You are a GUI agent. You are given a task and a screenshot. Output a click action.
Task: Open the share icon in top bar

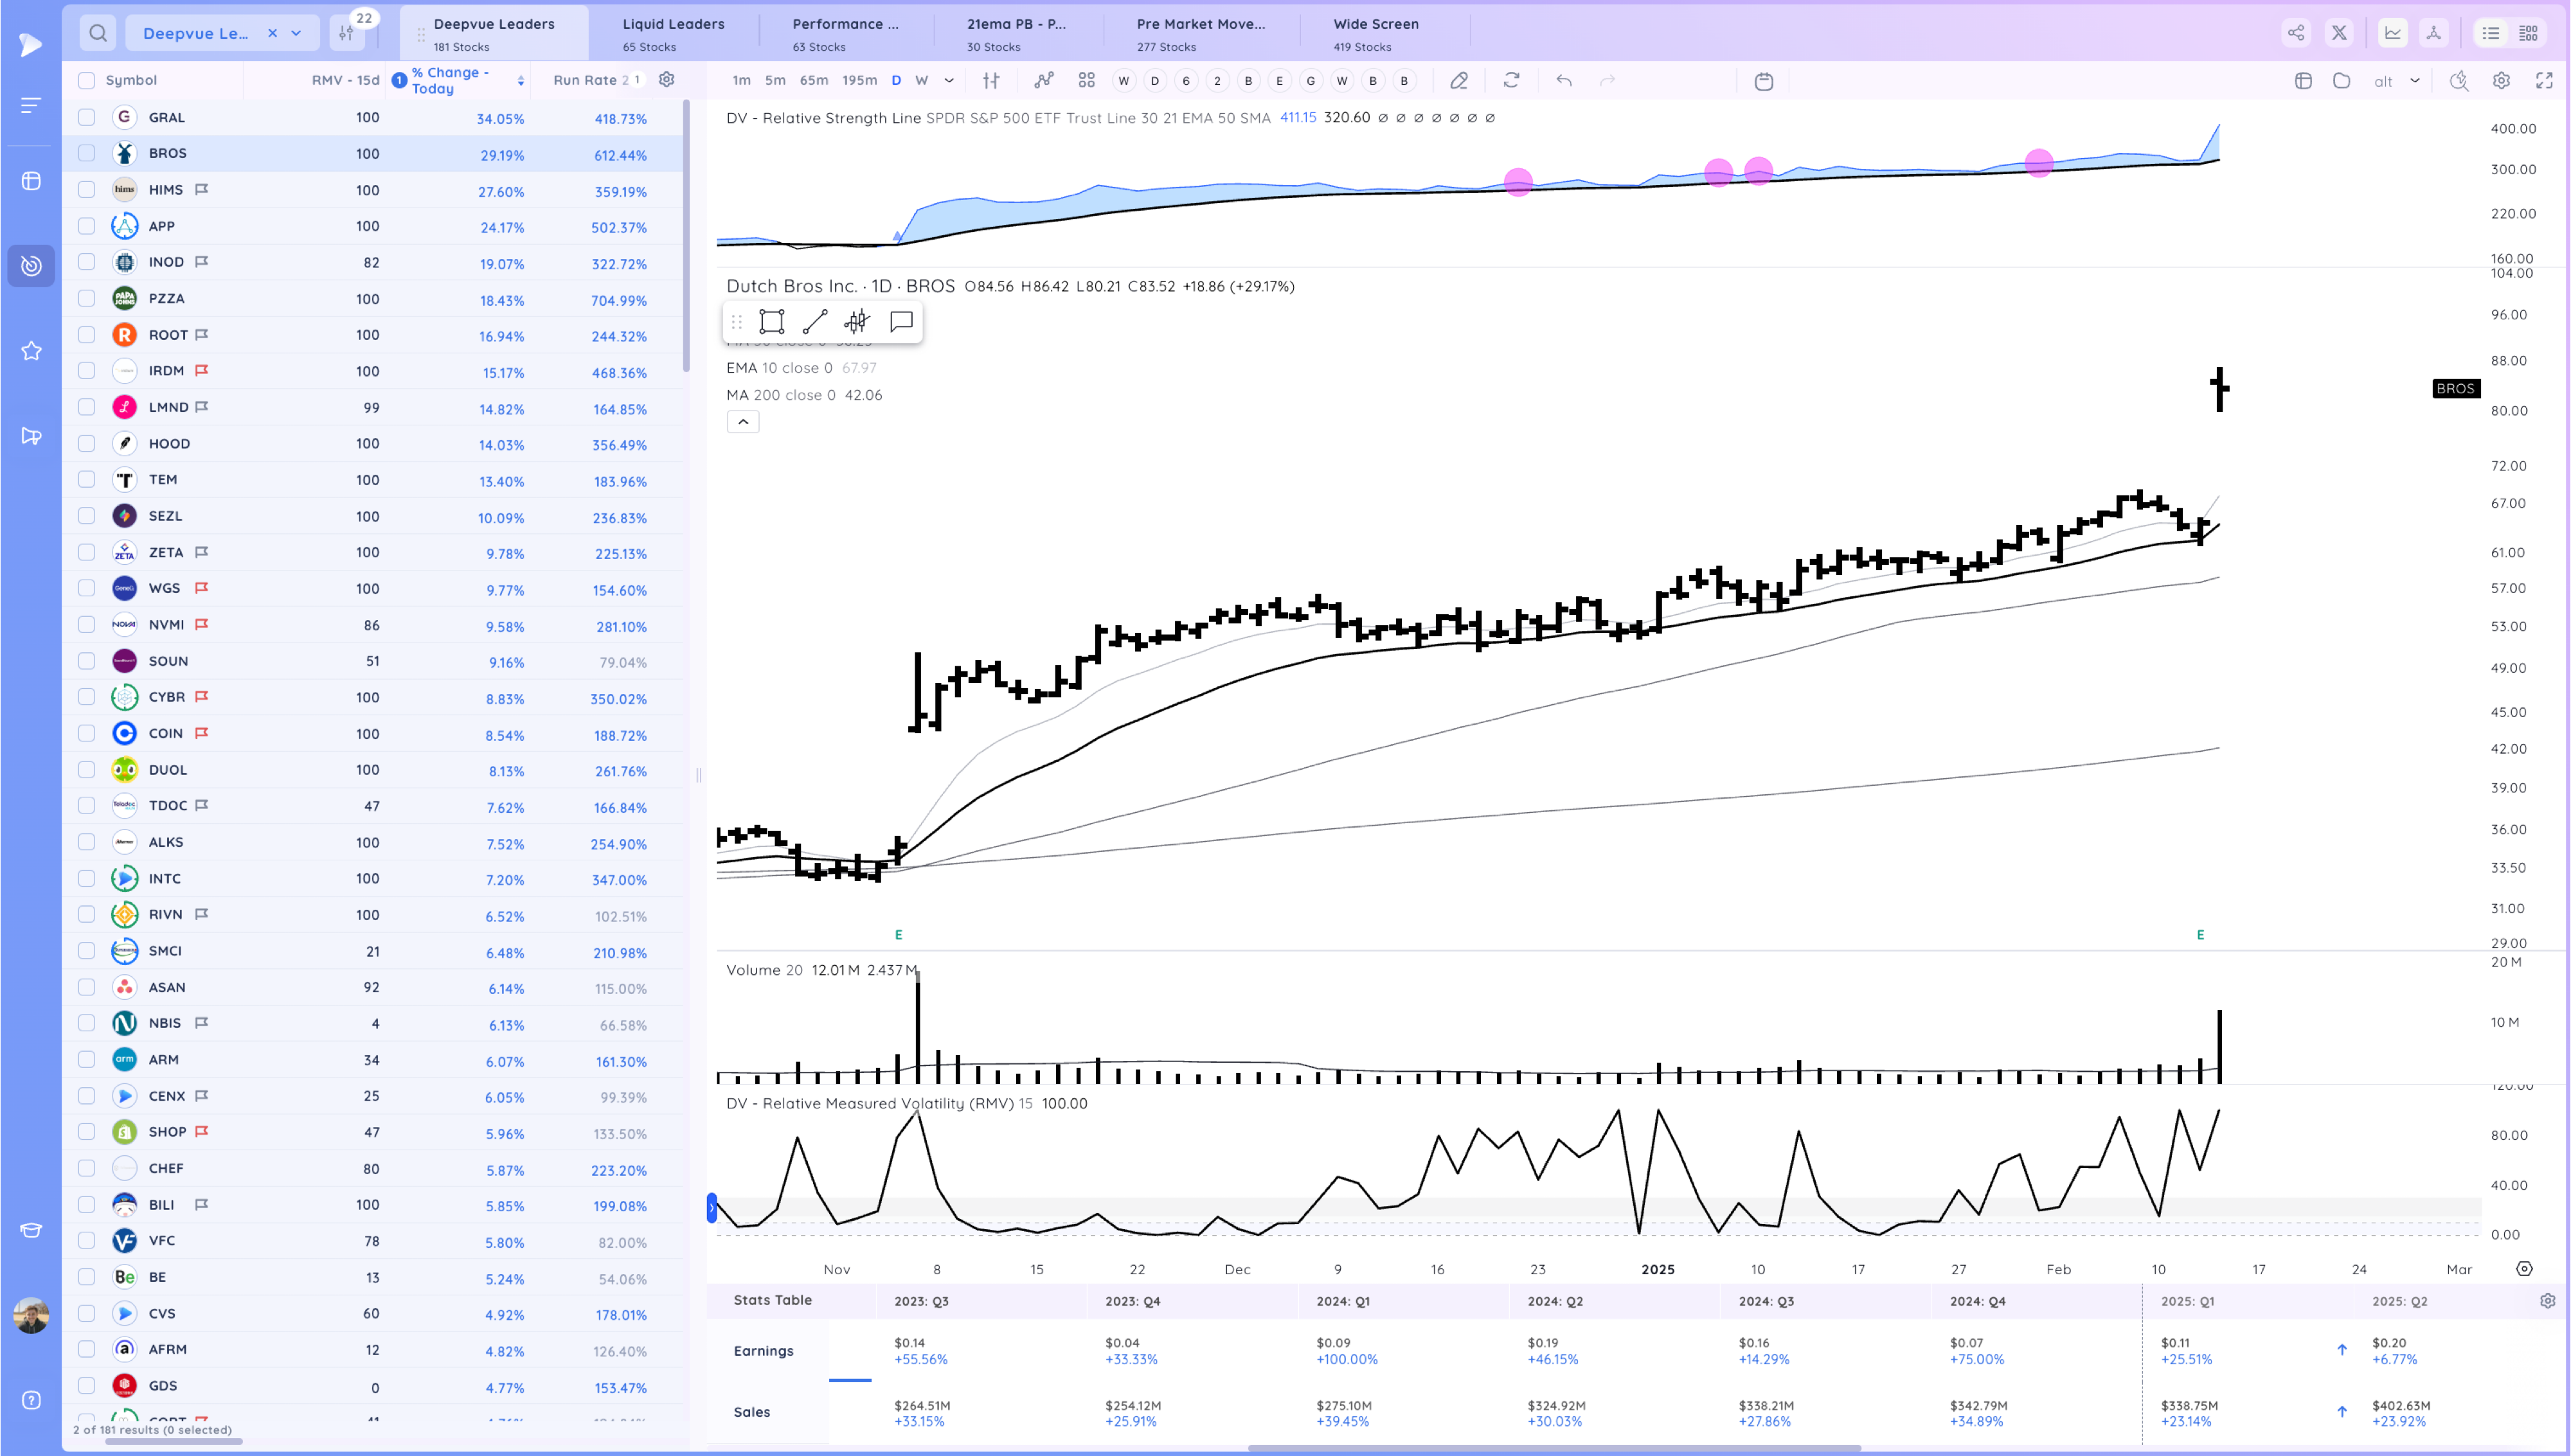coord(2296,33)
